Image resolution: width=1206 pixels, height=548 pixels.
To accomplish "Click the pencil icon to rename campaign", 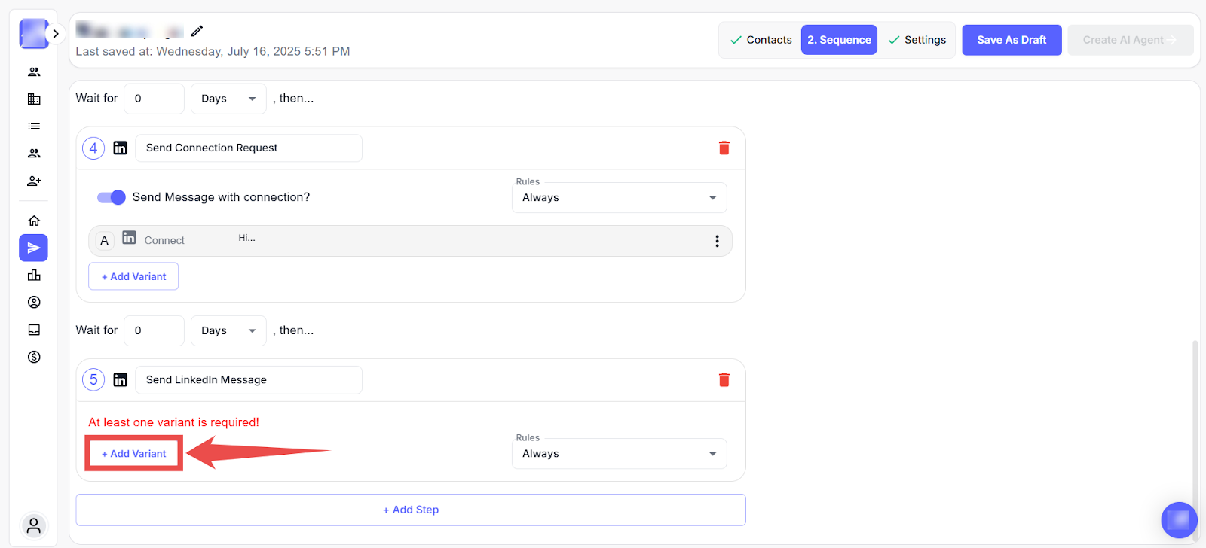I will point(197,31).
